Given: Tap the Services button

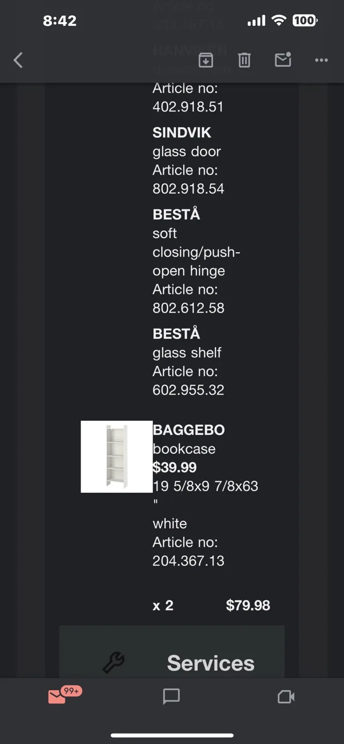Looking at the screenshot, I should (x=210, y=662).
